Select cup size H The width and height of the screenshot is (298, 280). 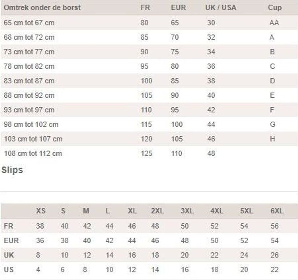click(272, 139)
